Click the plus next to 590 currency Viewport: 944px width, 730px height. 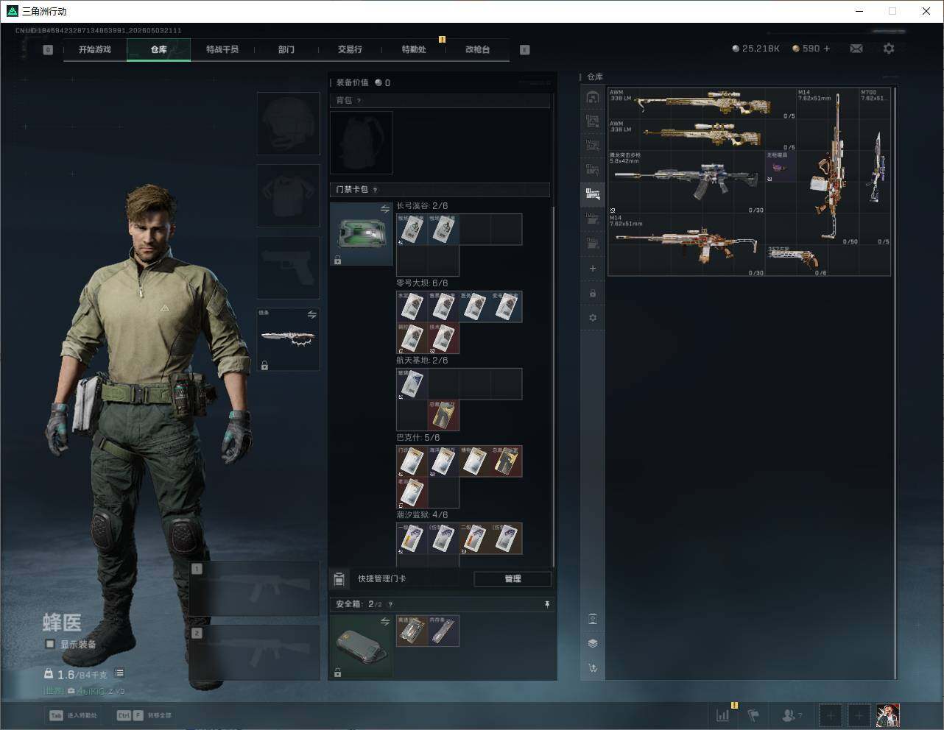(827, 49)
